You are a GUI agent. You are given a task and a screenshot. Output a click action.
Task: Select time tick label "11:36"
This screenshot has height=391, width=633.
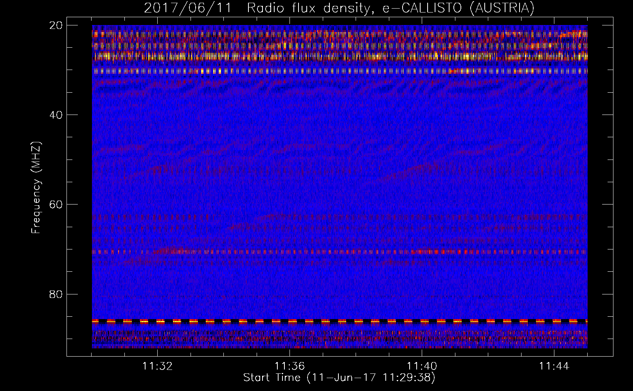[290, 366]
